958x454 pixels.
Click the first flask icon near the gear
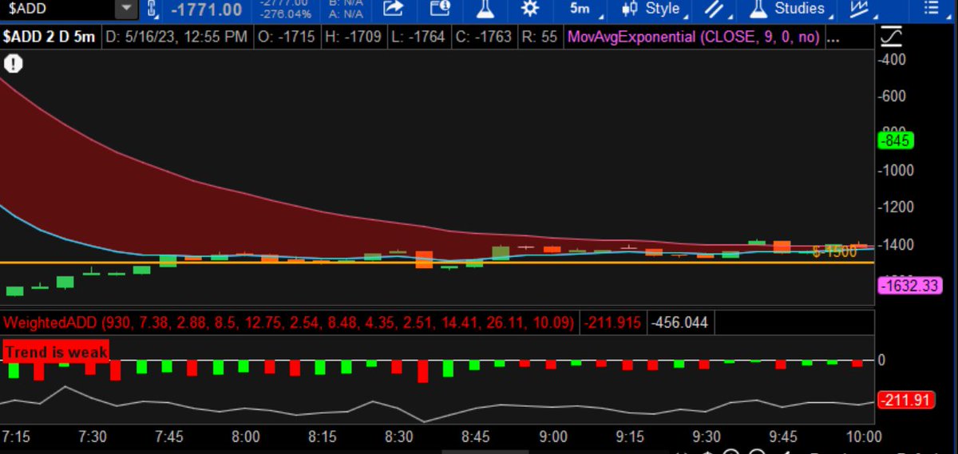[485, 9]
